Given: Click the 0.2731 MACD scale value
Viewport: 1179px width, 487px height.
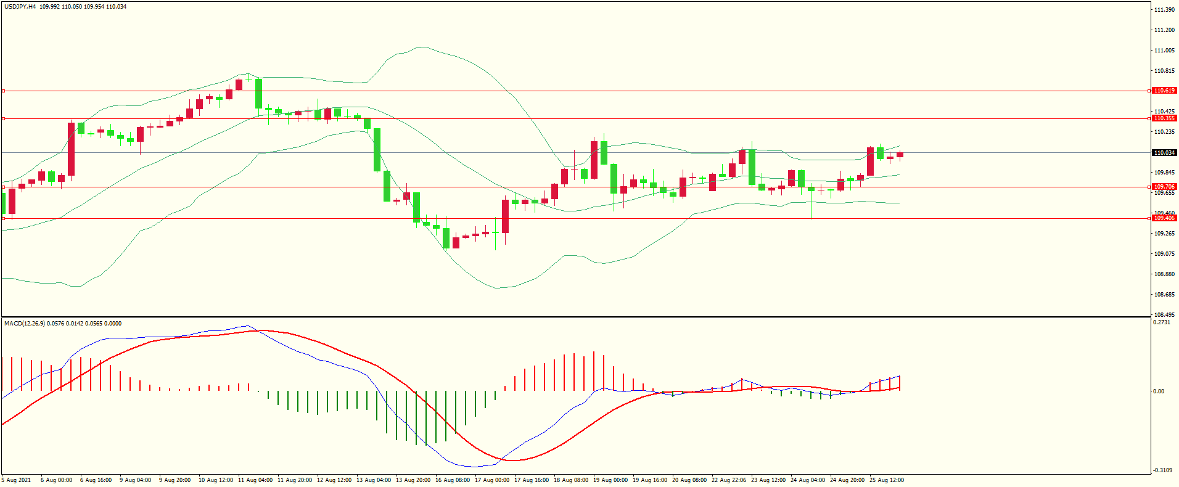Looking at the screenshot, I should click(1162, 322).
